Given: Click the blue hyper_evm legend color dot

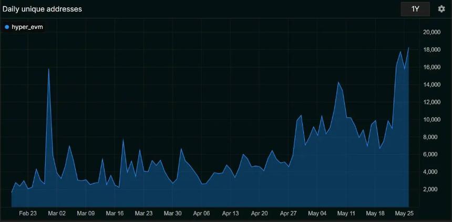Looking at the screenshot, I should tap(7, 26).
